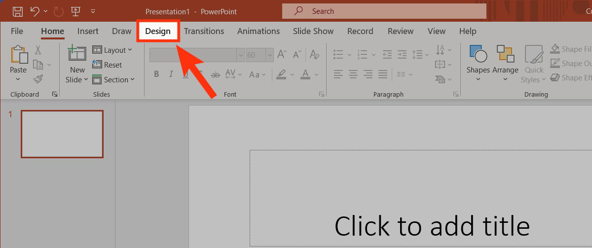Justify the text
The height and width of the screenshot is (248, 592).
[x=383, y=74]
